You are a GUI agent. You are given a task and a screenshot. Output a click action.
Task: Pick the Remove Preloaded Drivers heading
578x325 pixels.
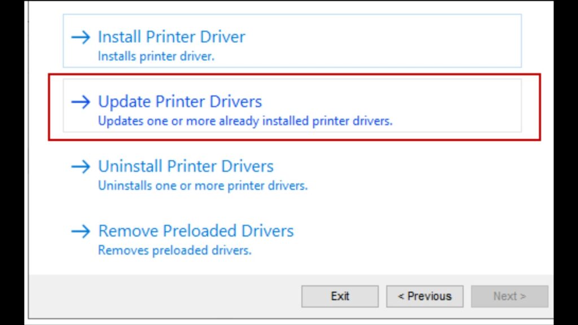pos(196,231)
